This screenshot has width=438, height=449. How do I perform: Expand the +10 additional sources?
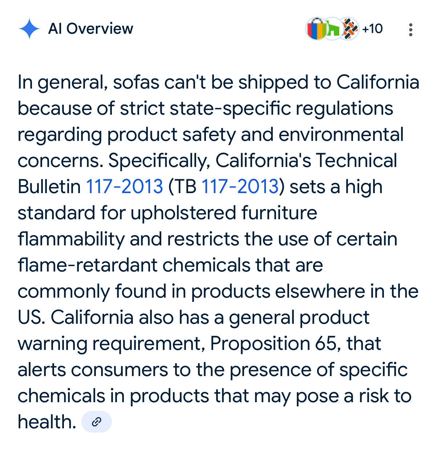pyautogui.click(x=372, y=29)
